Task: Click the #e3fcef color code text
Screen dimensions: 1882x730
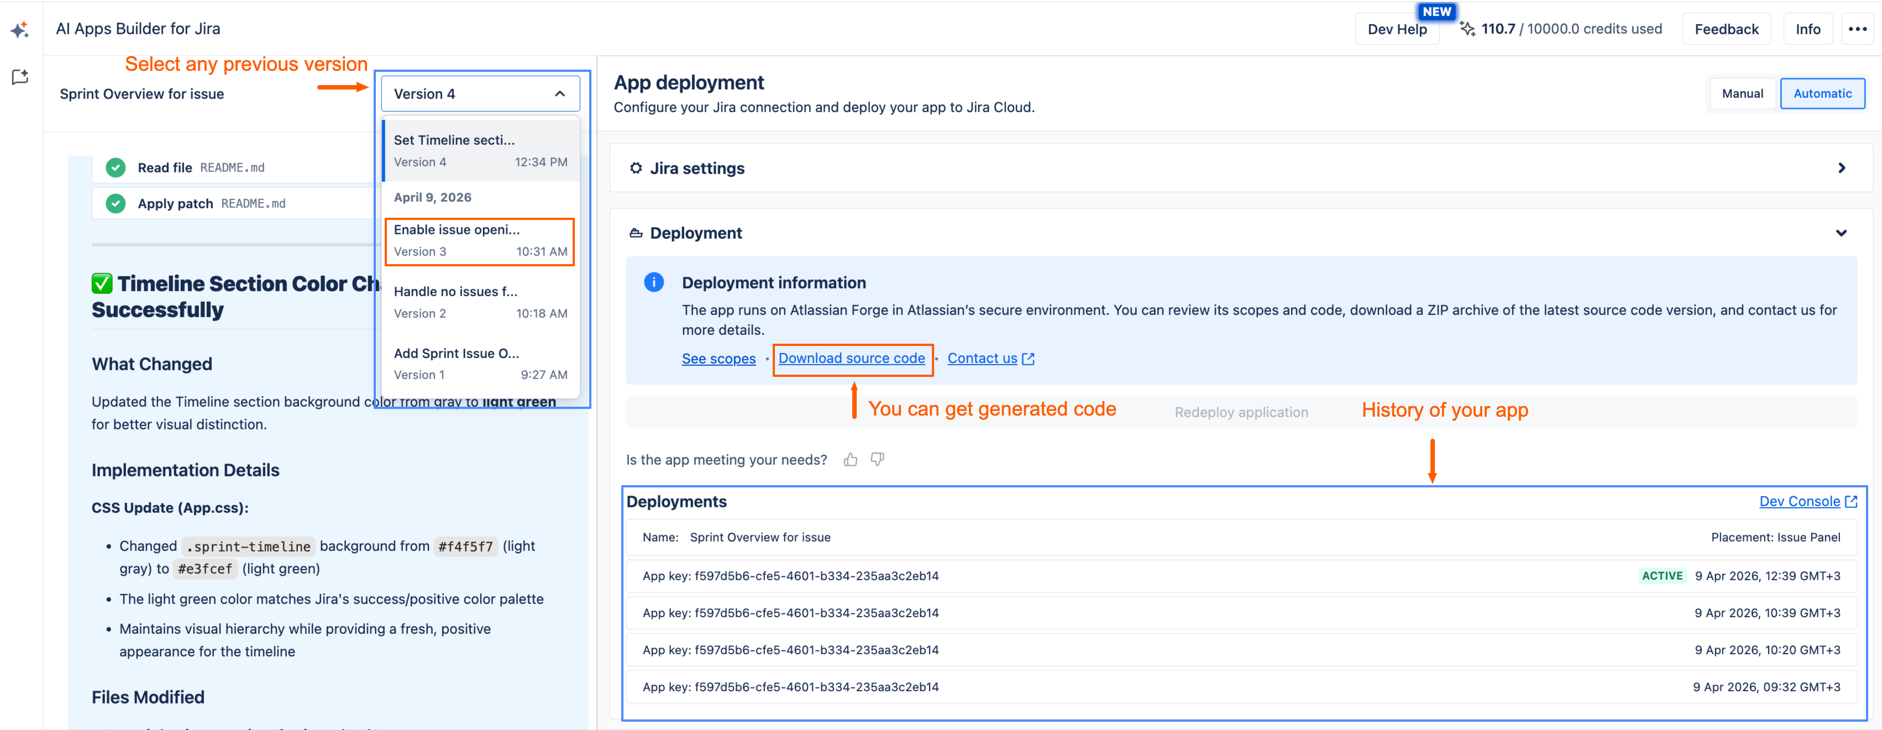Action: click(205, 569)
